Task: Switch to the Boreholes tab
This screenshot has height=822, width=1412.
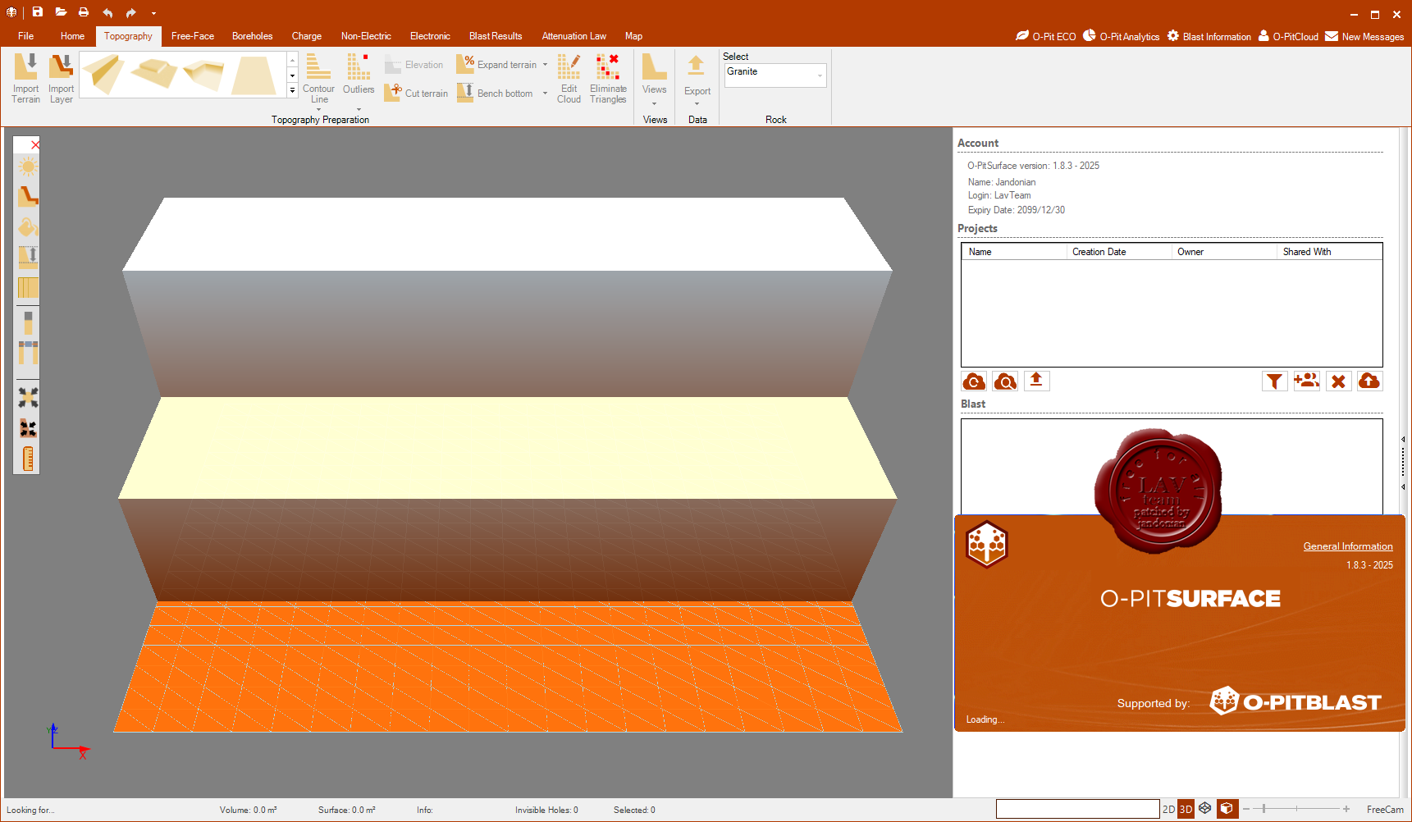Action: point(253,36)
